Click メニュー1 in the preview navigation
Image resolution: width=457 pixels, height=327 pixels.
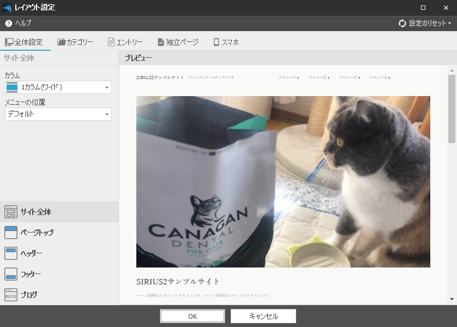pyautogui.click(x=288, y=78)
